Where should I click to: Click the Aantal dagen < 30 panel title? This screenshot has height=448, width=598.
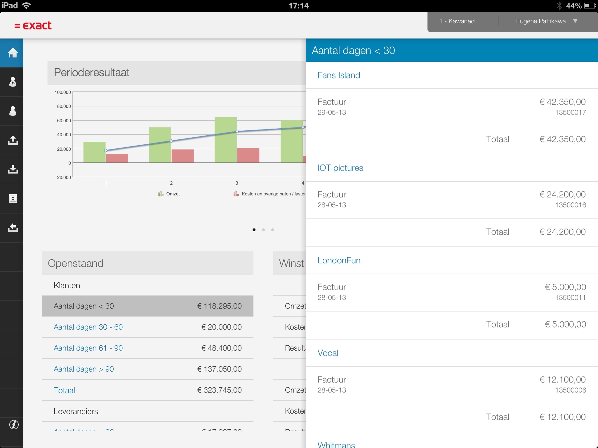(x=353, y=50)
